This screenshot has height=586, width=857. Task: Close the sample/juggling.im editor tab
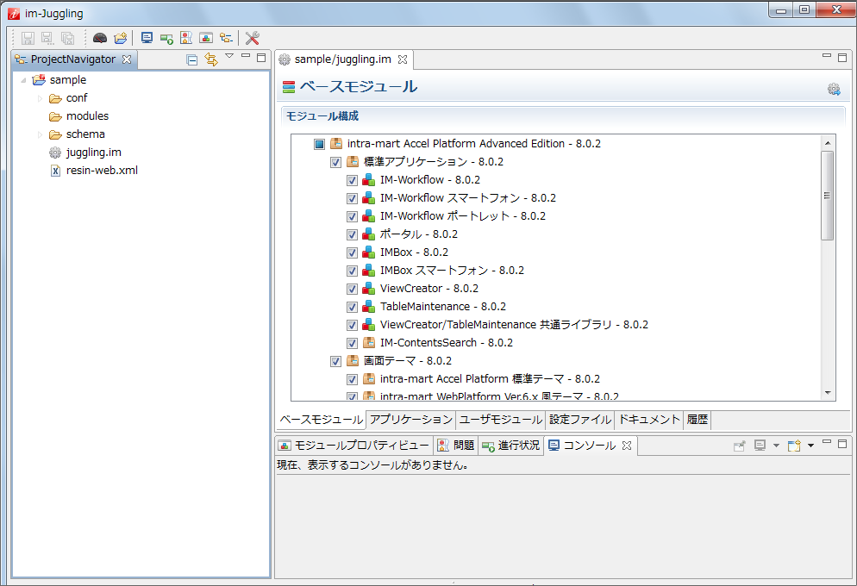[403, 59]
